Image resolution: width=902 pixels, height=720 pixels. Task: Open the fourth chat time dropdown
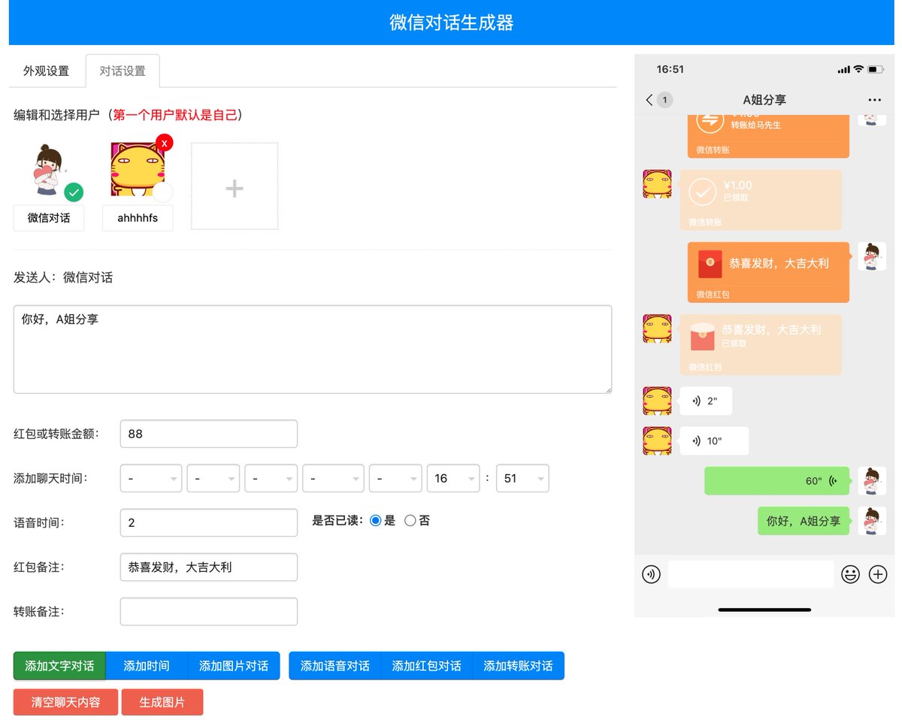click(x=333, y=478)
